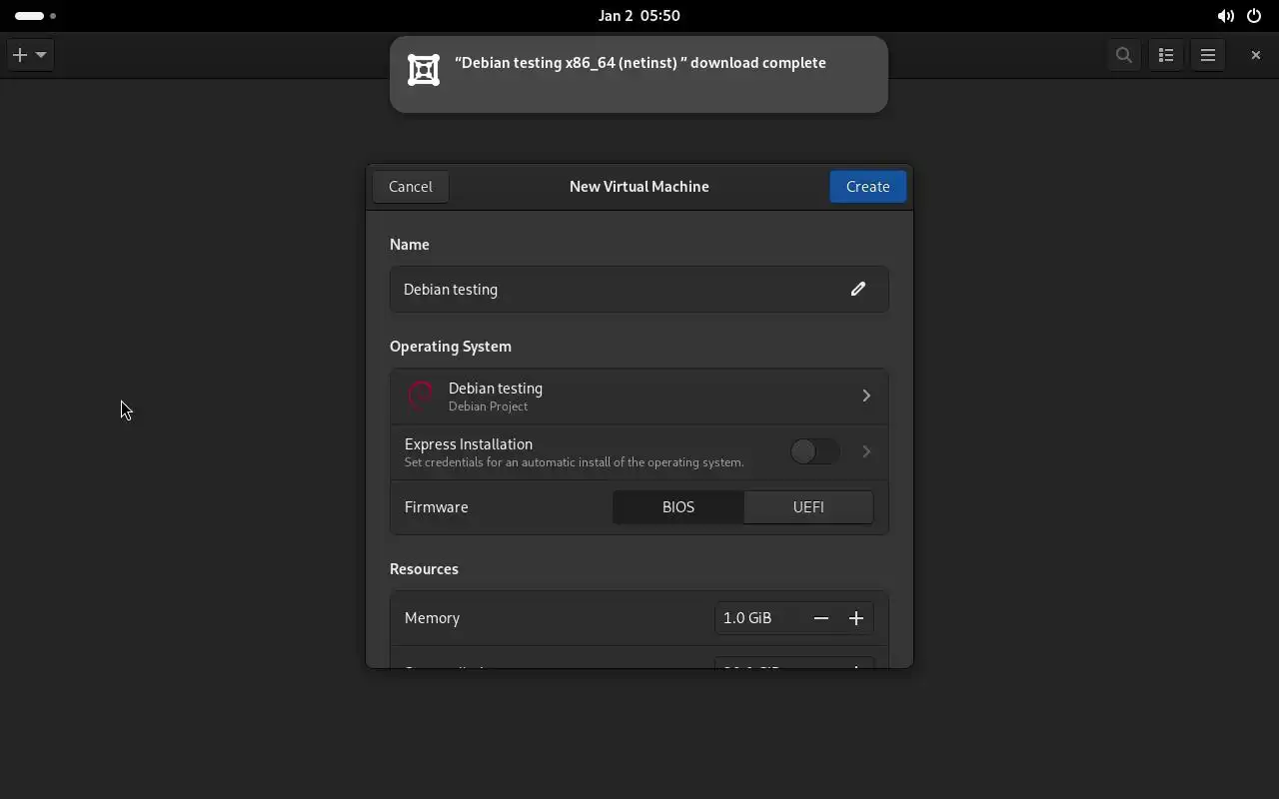1279x799 pixels.
Task: Click the Activities workspace indicator
Action: [x=35, y=16]
